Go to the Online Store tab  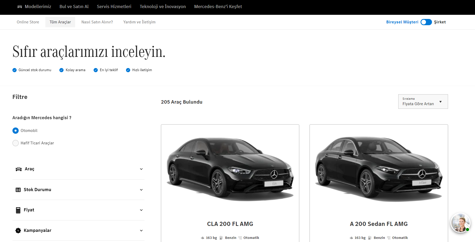point(28,22)
